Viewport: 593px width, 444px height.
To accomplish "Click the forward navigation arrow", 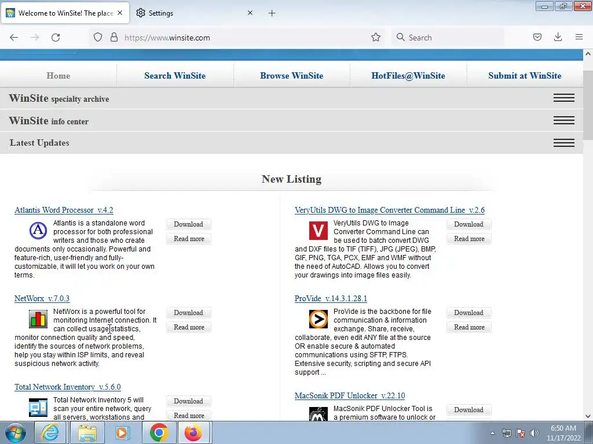I will (x=35, y=38).
